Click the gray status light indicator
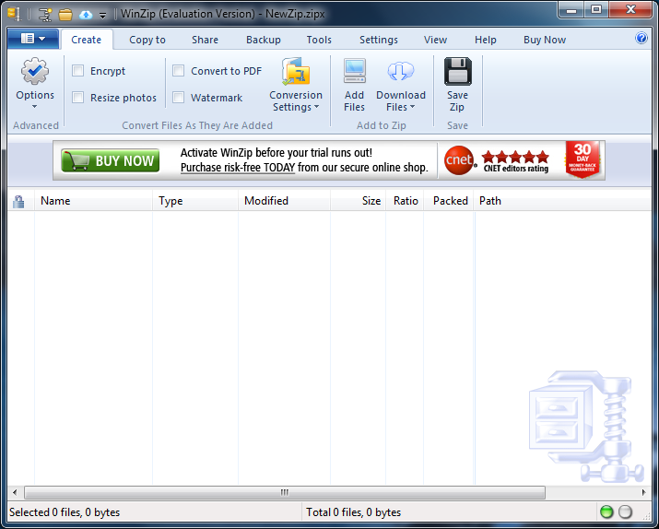 coord(625,511)
